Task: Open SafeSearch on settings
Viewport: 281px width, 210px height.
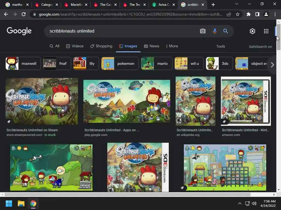Action: coord(260,46)
